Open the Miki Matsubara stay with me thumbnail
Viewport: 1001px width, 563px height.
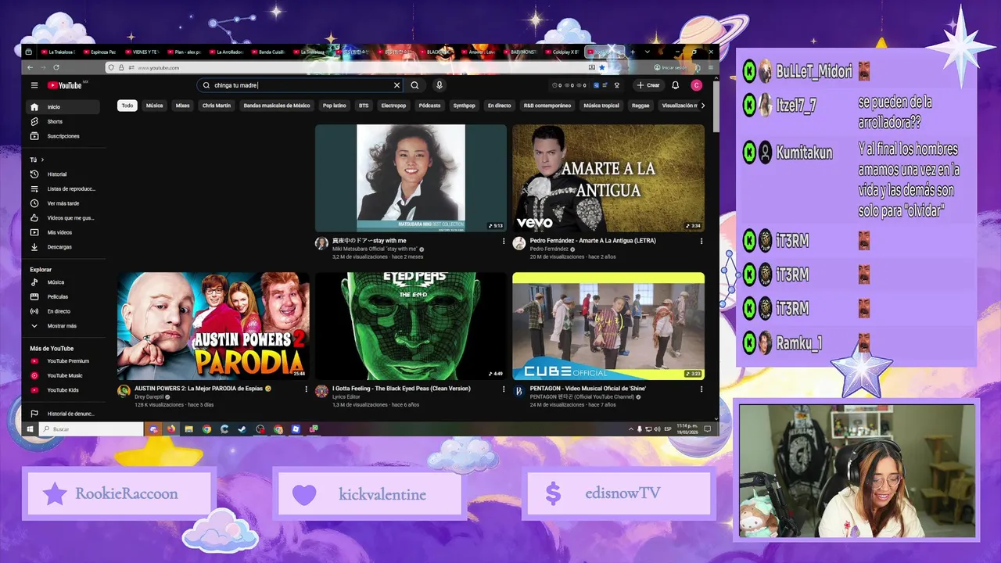click(411, 178)
